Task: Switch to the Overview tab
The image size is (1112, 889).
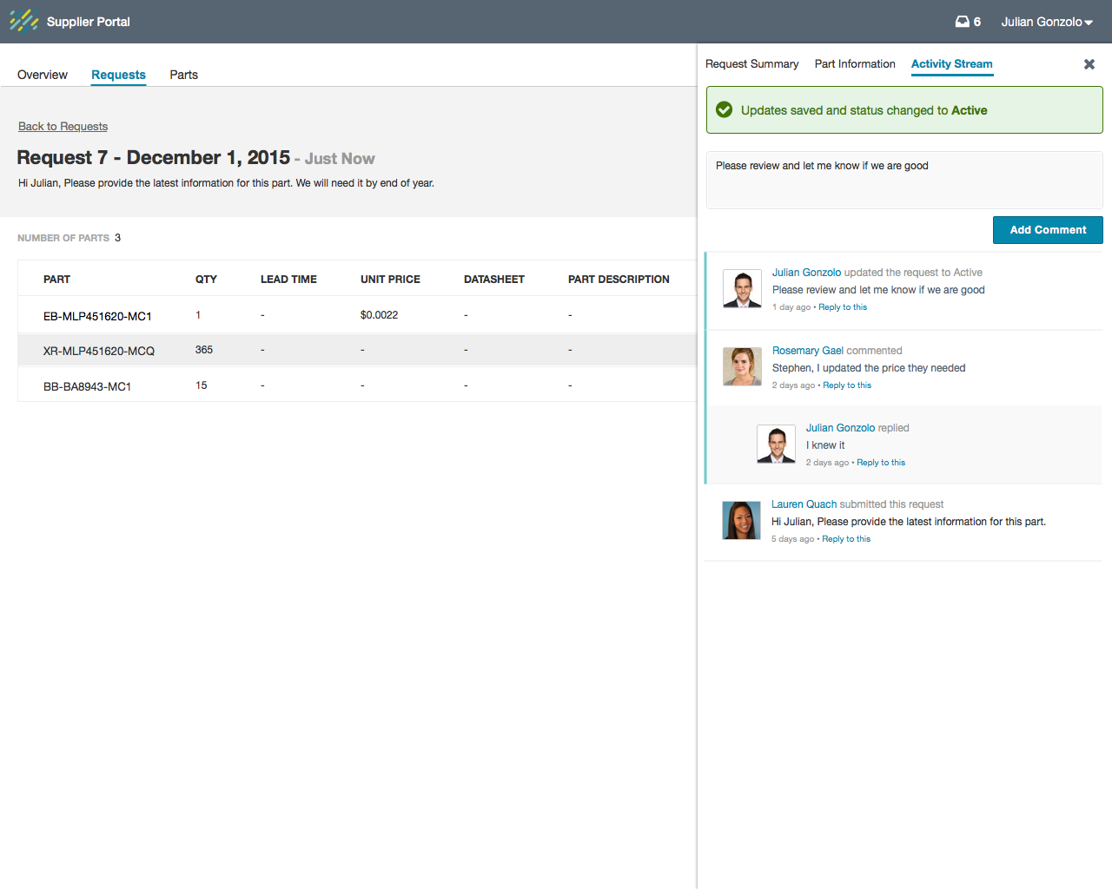Action: [43, 75]
